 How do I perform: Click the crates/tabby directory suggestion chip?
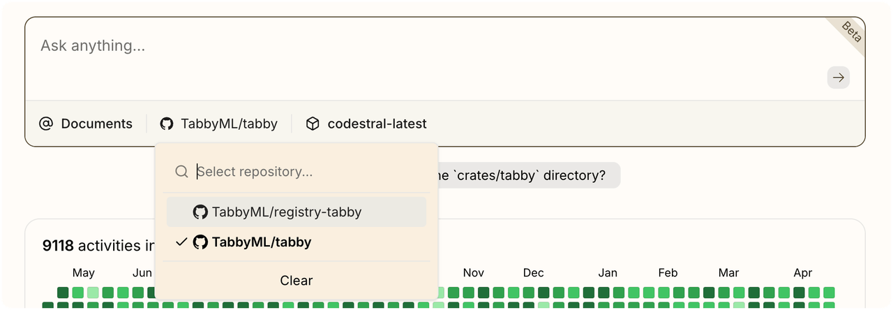(528, 175)
